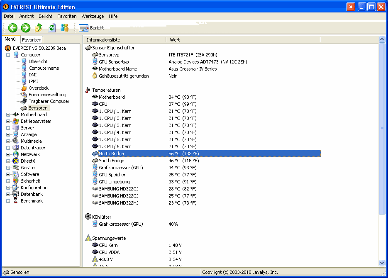Click the Sensor Eigenschaften chip icon
Image resolution: width=388 pixels, height=278 pixels.
[88, 47]
